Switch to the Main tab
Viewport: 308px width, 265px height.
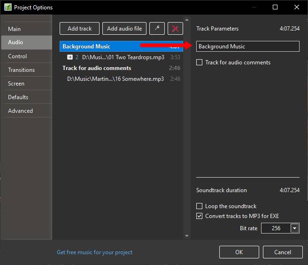(26, 29)
